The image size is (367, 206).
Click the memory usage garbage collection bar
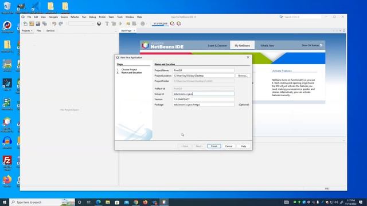pyautogui.click(x=161, y=23)
